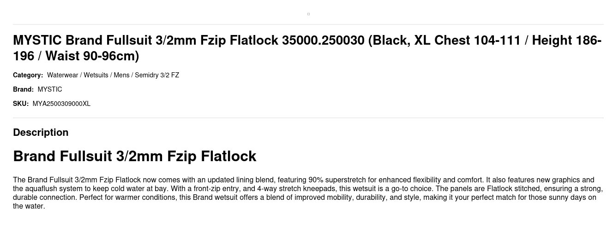Click 'the water.' ending the description

[29, 206]
